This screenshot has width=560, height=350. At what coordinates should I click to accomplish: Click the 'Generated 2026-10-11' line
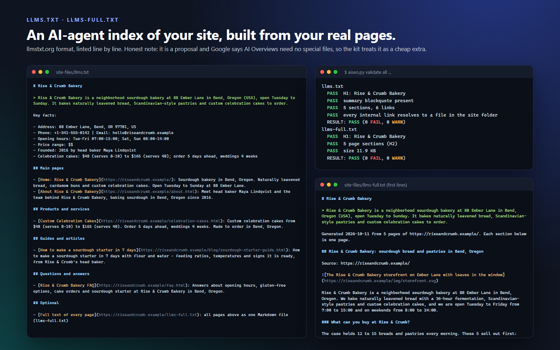(x=424, y=237)
